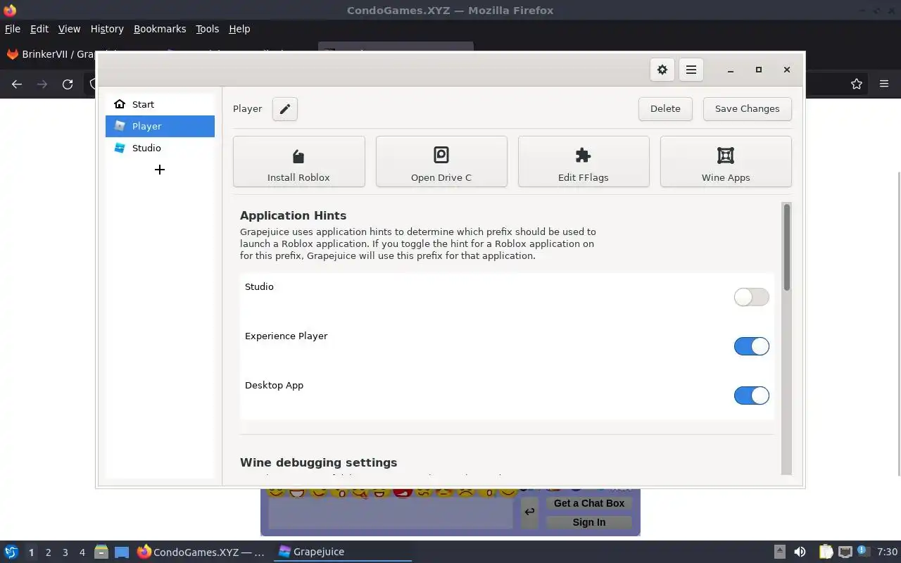Delete the Player prefix
Screen dimensions: 901x563
pos(665,109)
